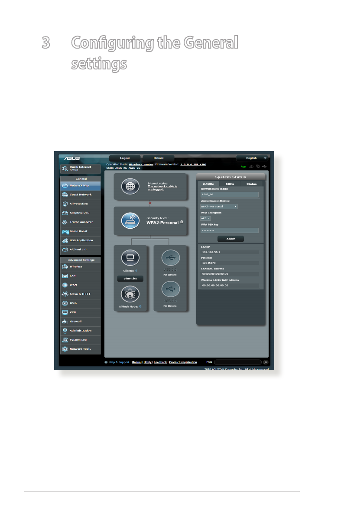Click the AiMesh Node icon
The image size is (344, 519).
130,295
